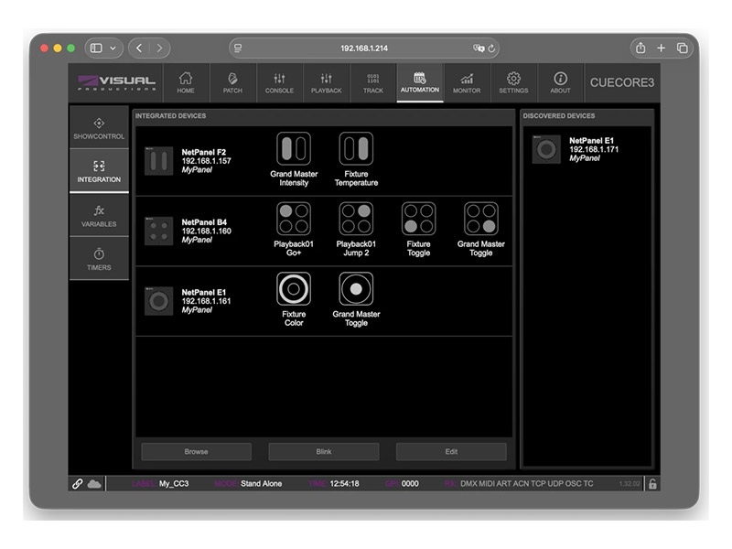Toggle the Fixture Toggle on NetPanel B4
This screenshot has height=549, width=732.
[418, 221]
